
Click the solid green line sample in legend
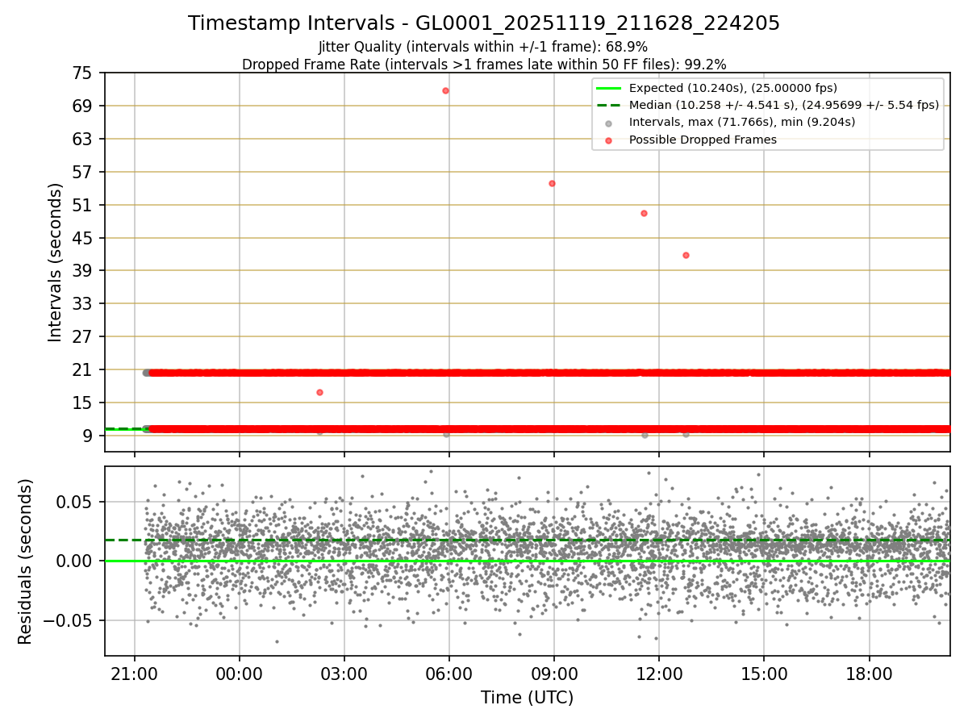608,88
